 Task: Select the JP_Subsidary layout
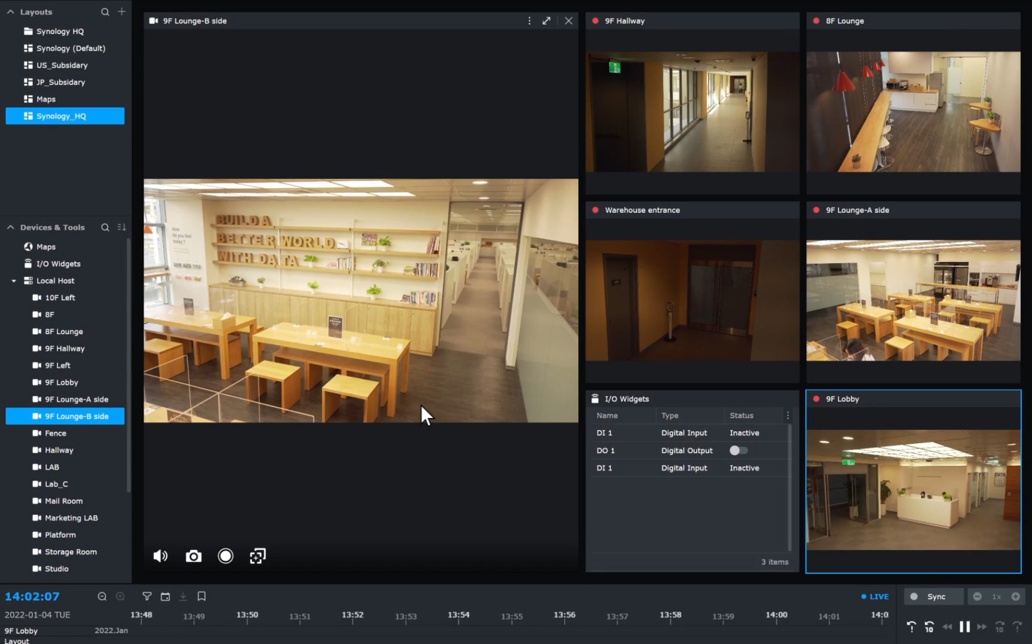click(x=65, y=82)
